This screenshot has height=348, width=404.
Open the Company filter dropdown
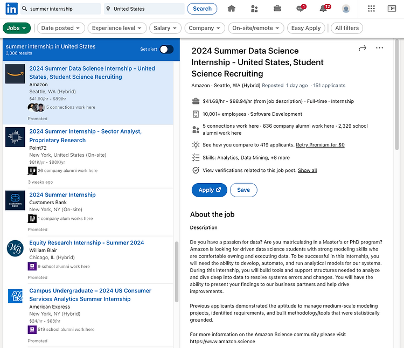click(x=205, y=28)
